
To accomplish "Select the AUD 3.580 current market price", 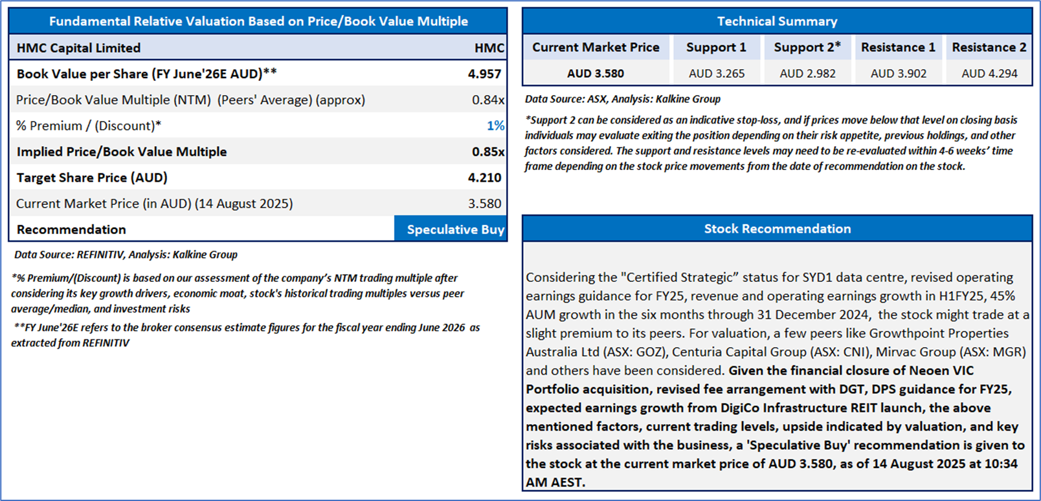I will [x=596, y=74].
